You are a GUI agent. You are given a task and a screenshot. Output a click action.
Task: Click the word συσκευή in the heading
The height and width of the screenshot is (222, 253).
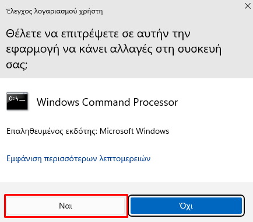point(200,49)
